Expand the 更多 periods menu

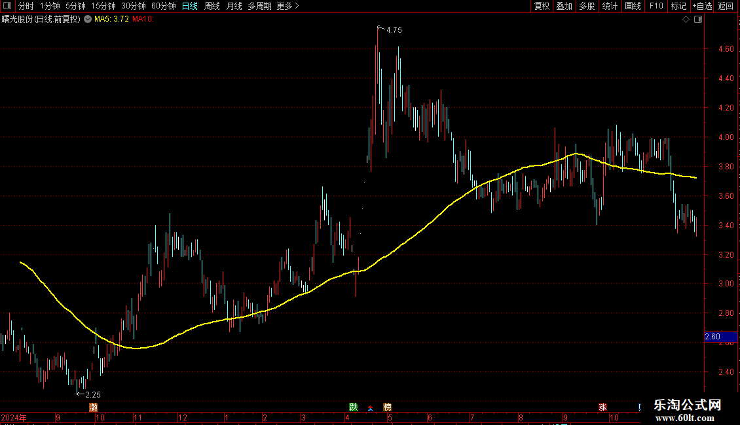[288, 6]
